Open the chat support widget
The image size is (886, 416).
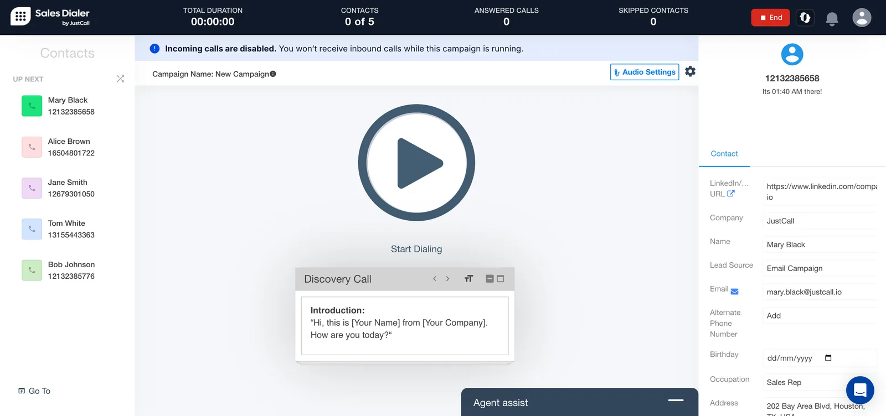pos(860,390)
